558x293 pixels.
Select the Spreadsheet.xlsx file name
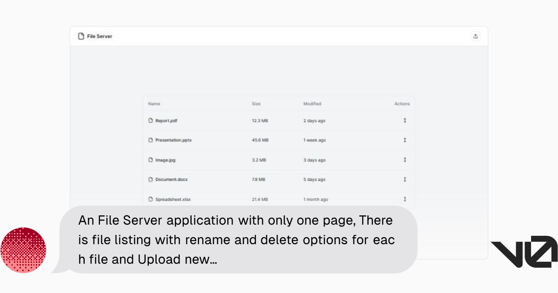(173, 199)
